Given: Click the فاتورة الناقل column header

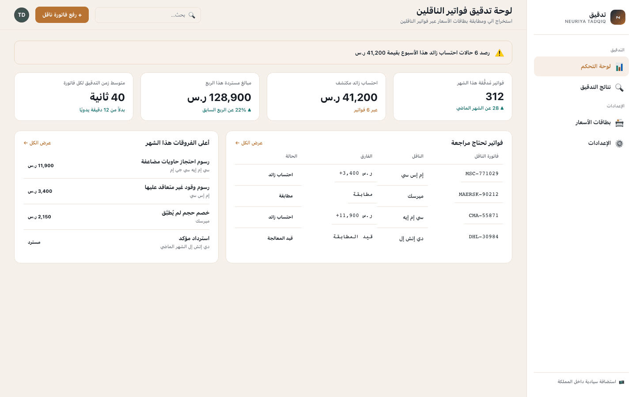Looking at the screenshot, I should pos(486,156).
